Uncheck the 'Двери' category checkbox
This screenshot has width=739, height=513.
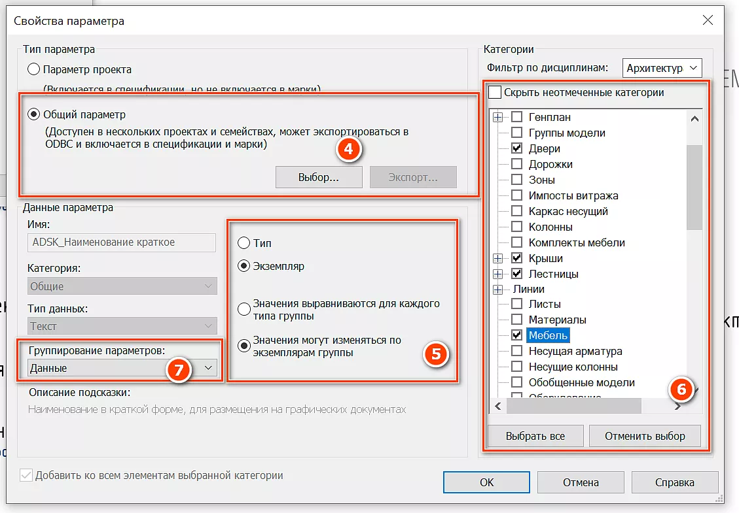click(516, 148)
